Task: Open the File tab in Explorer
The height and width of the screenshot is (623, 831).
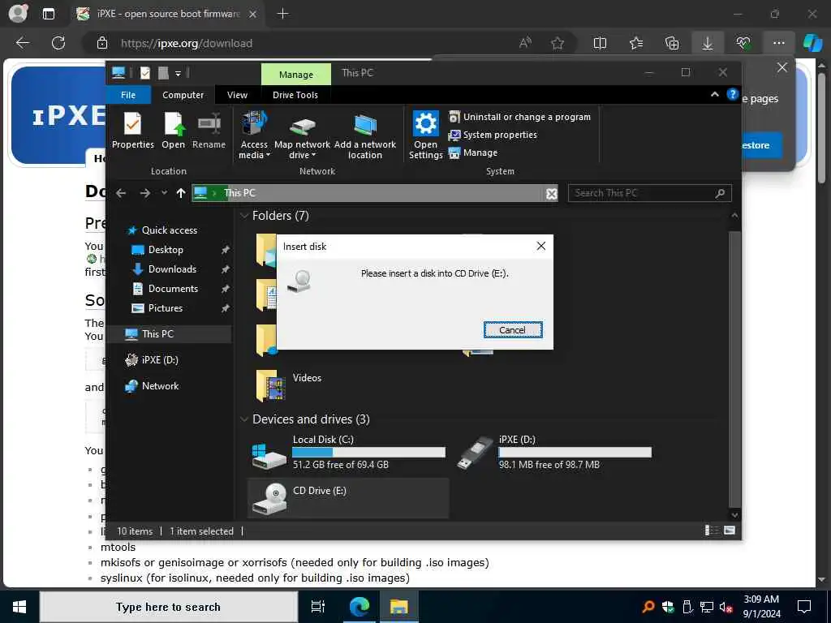Action: [x=128, y=95]
